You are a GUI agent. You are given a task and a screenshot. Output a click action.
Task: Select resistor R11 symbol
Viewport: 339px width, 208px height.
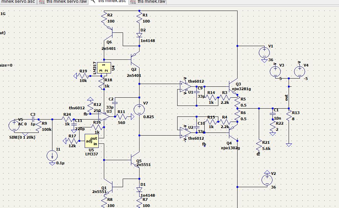[122, 117]
